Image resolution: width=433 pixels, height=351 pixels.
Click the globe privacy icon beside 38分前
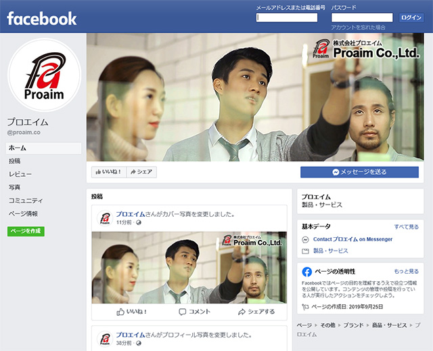139,343
